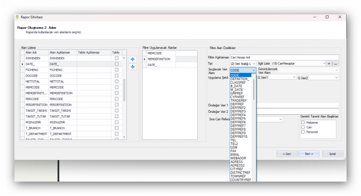Enable the Cari checkbox

click(303, 127)
